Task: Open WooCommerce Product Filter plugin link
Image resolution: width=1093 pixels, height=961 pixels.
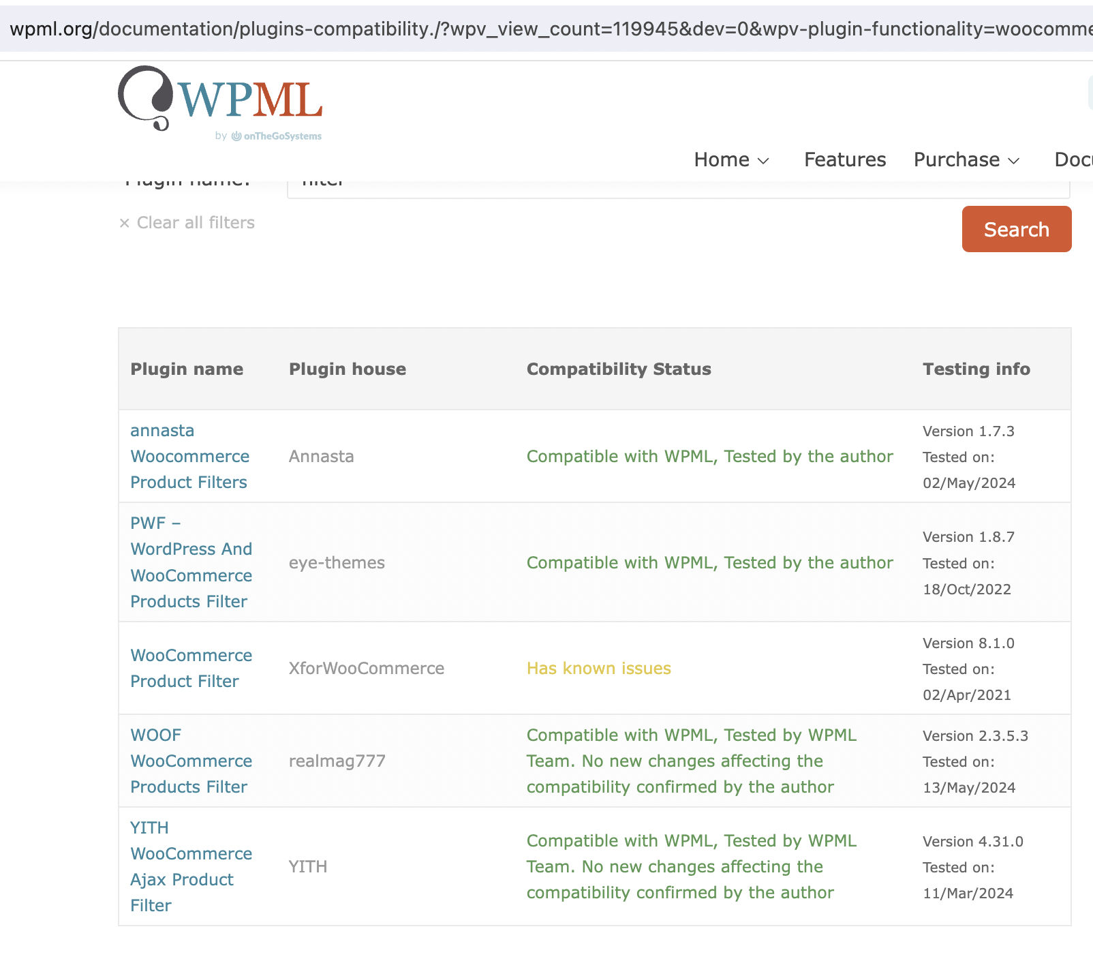Action: (x=191, y=668)
